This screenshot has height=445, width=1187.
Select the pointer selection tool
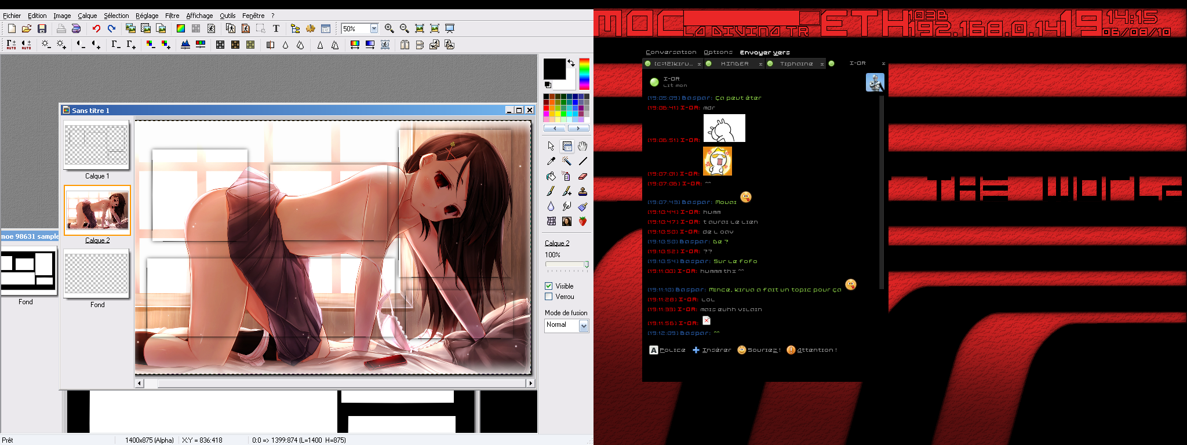[551, 146]
